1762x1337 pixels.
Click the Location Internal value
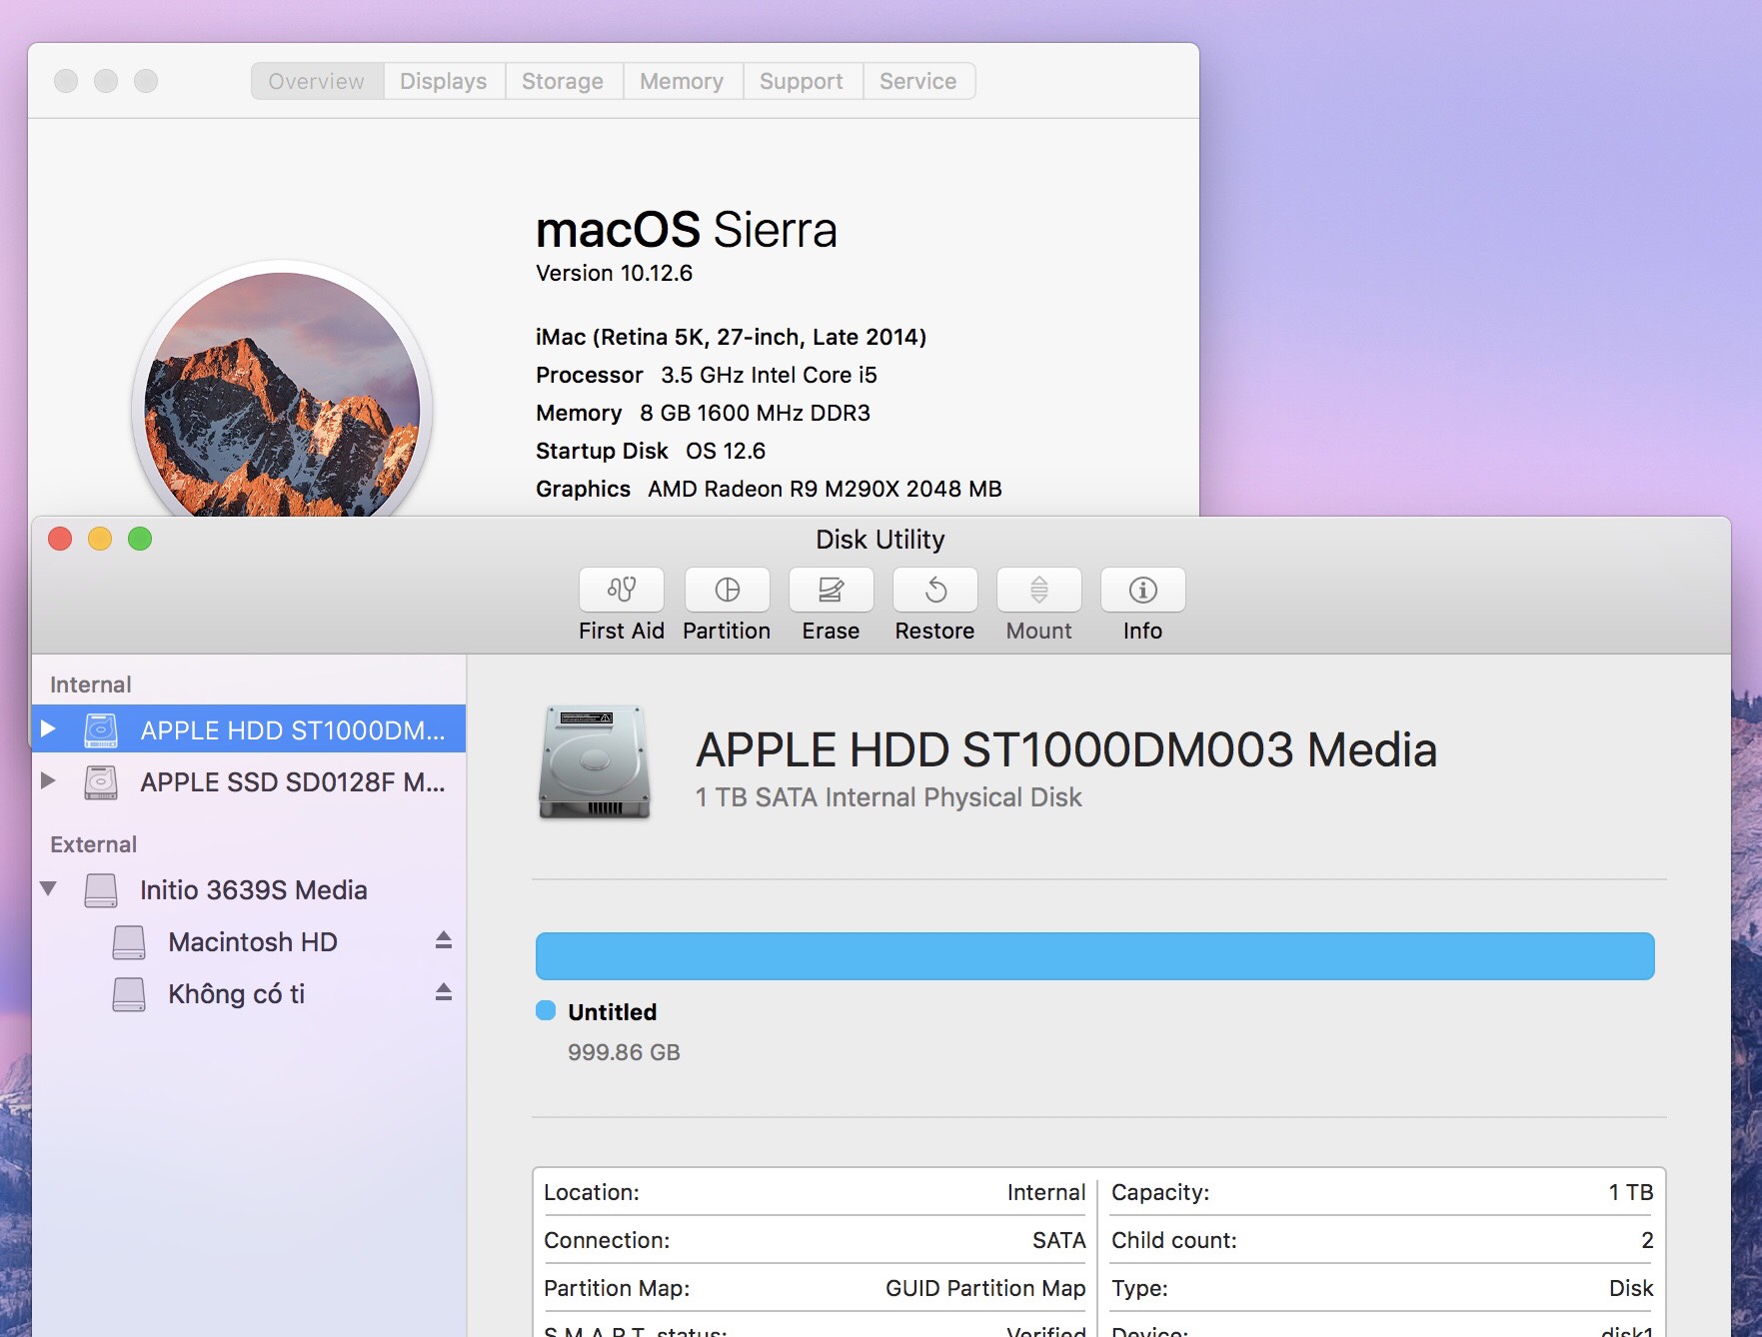1046,1192
